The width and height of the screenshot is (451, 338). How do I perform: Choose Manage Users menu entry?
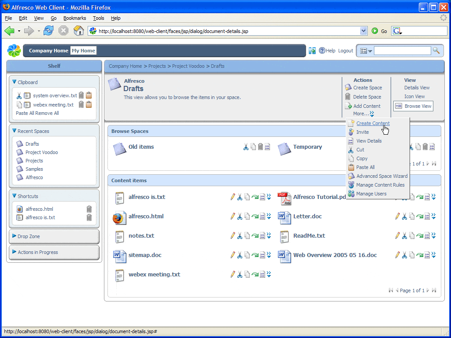[371, 194]
